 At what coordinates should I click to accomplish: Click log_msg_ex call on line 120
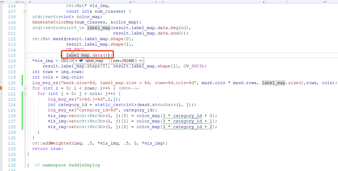tap(45, 83)
